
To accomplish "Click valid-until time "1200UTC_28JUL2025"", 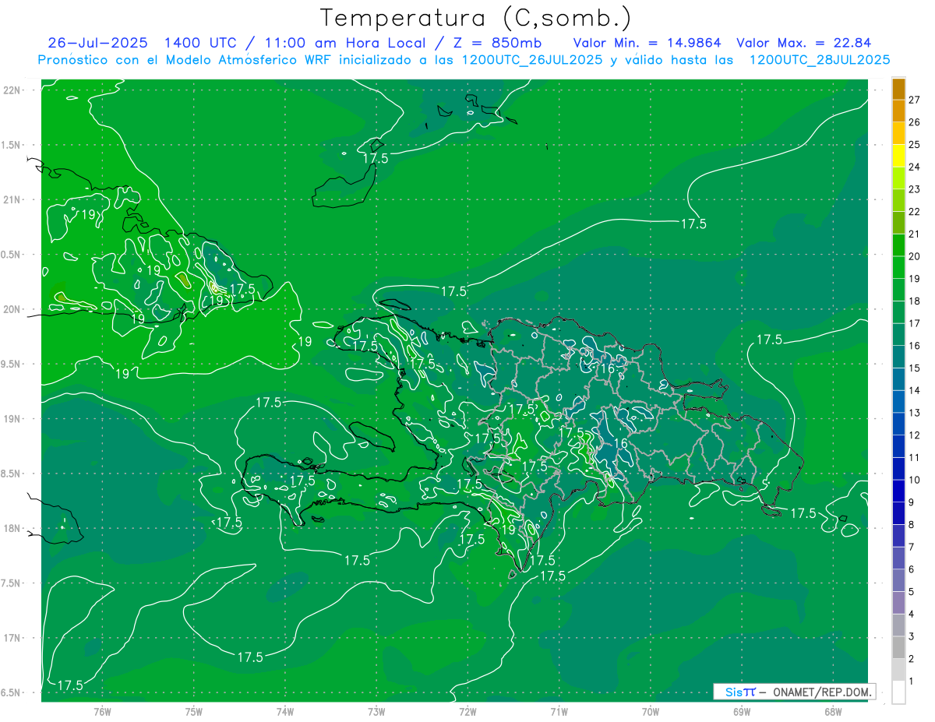I will tap(820, 60).
